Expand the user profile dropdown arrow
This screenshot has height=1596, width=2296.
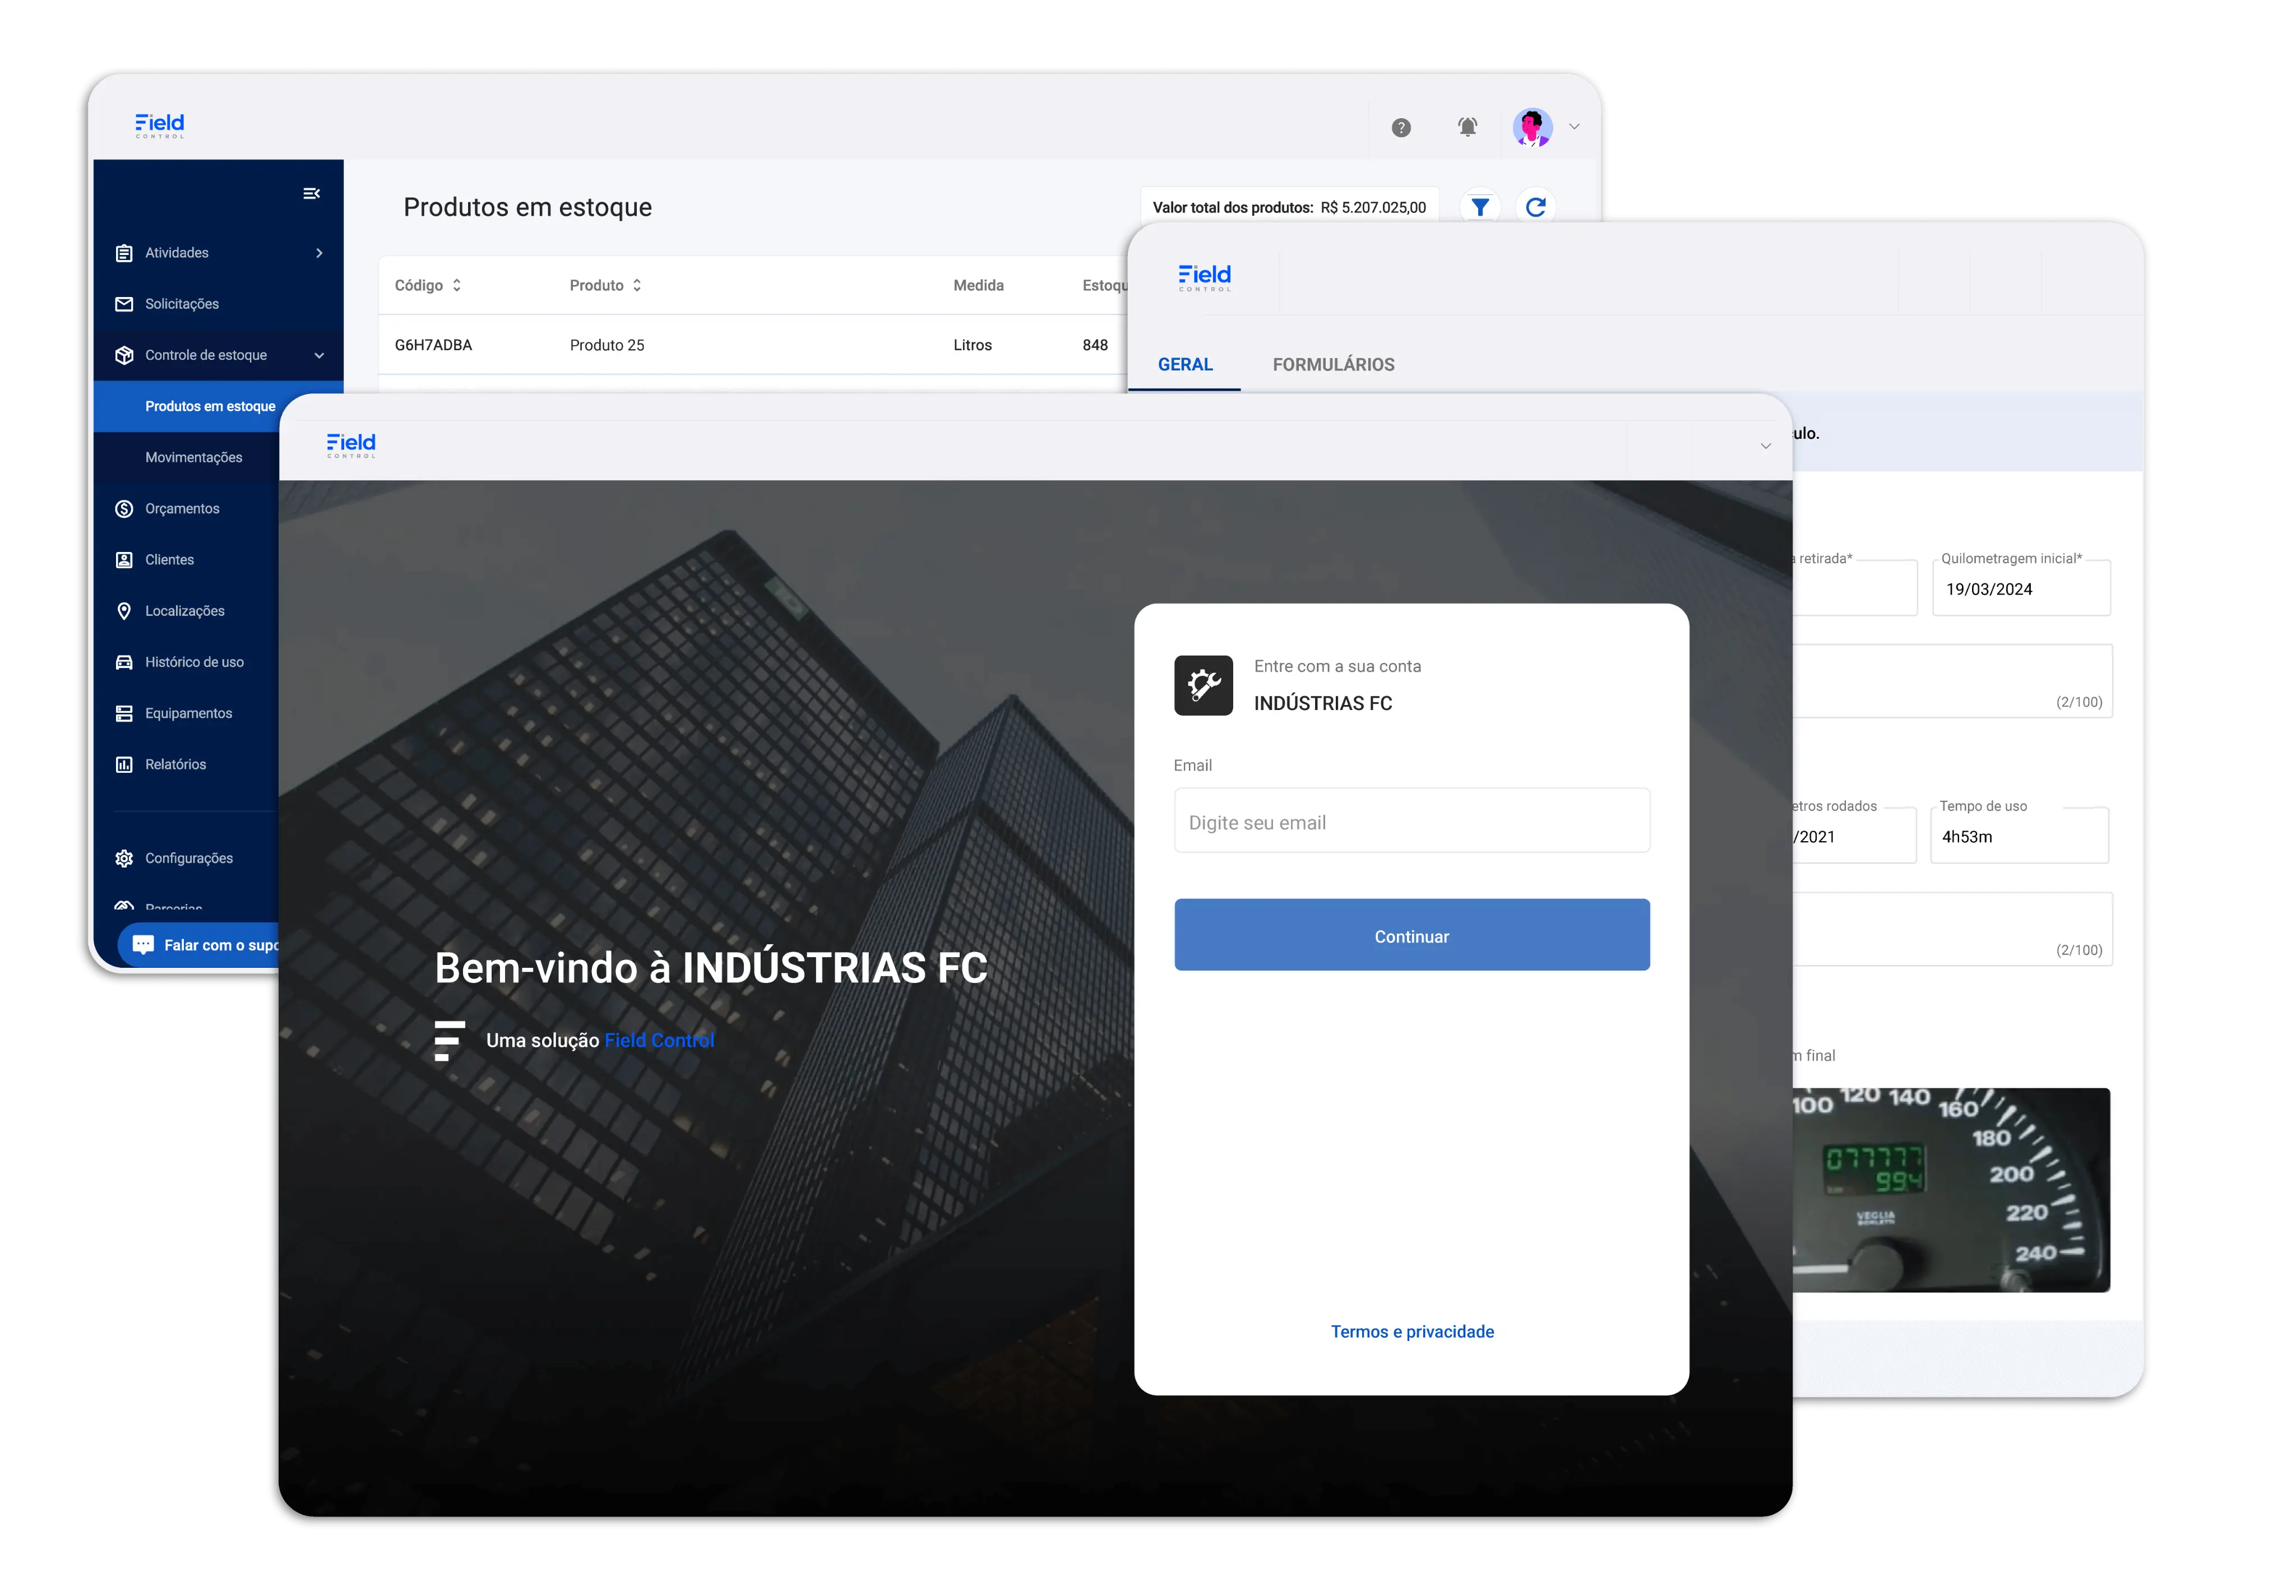tap(1574, 127)
